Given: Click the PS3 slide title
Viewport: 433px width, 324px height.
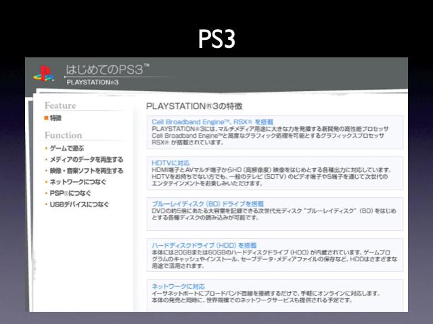Looking at the screenshot, I should pyautogui.click(x=216, y=39).
